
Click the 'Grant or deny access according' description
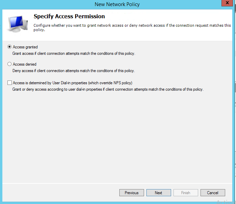click(108, 89)
